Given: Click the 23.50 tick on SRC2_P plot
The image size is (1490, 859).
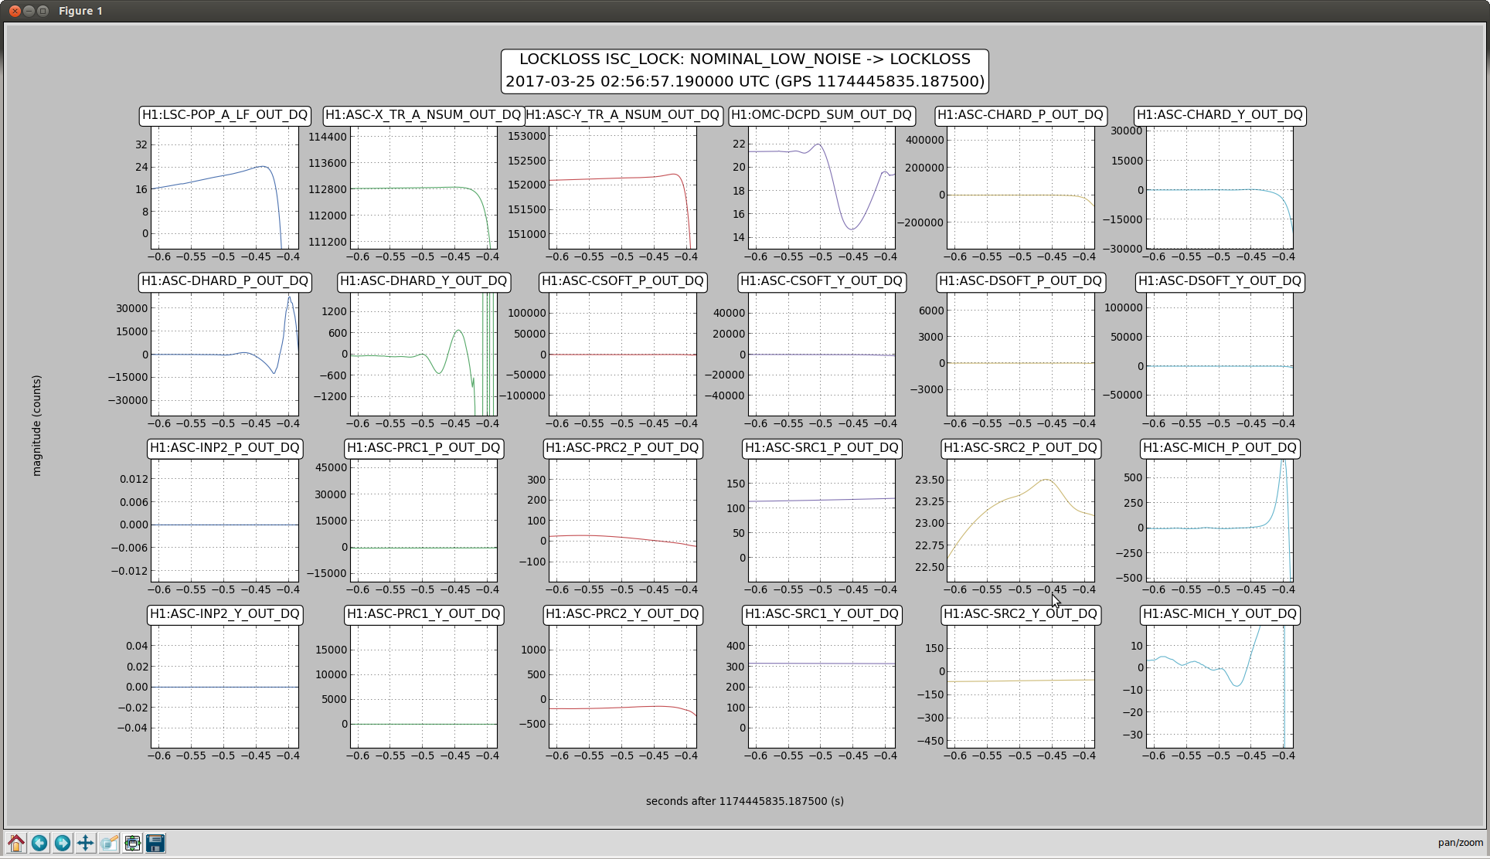Looking at the screenshot, I should [930, 480].
